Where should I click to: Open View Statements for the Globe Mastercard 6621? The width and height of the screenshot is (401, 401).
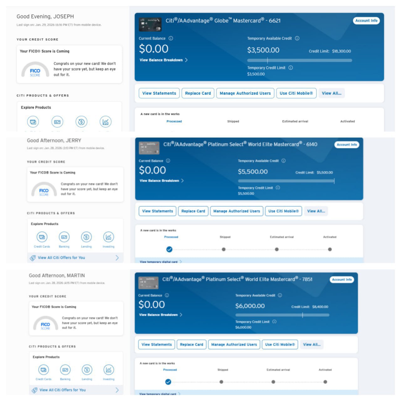(159, 93)
